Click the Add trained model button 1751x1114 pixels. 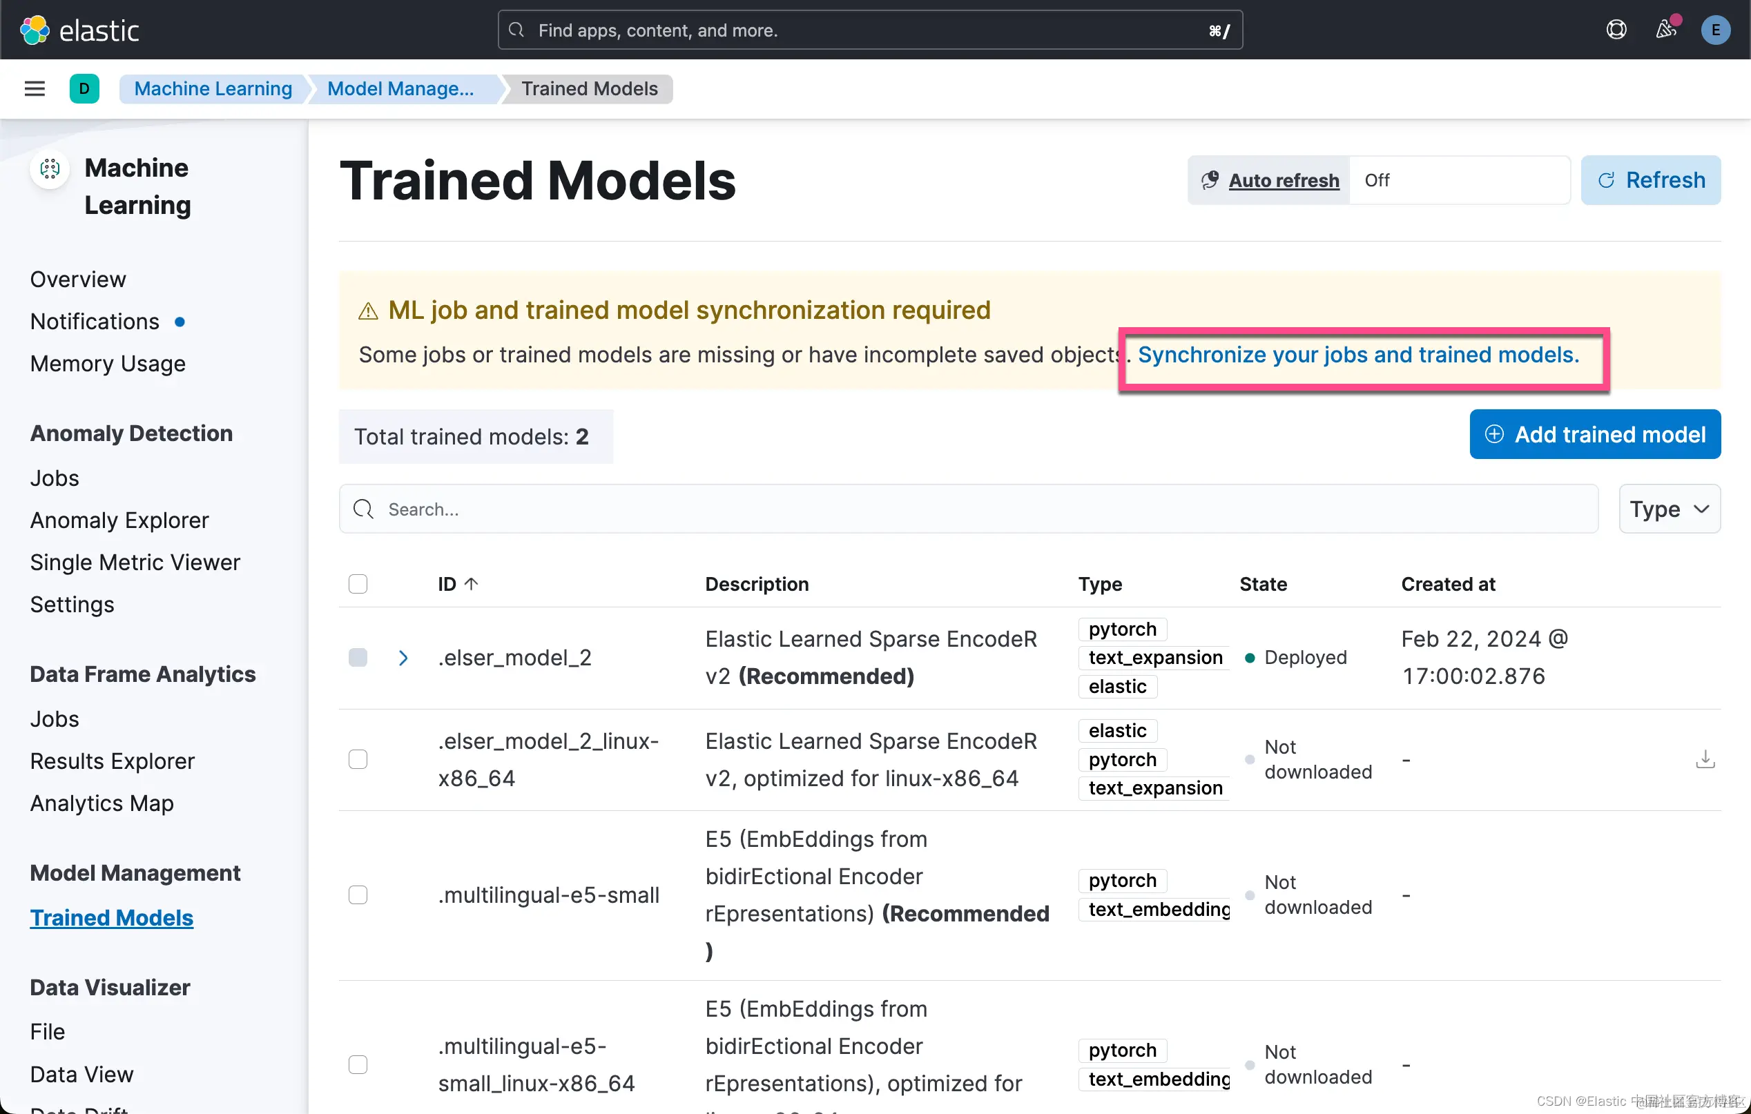(1595, 435)
